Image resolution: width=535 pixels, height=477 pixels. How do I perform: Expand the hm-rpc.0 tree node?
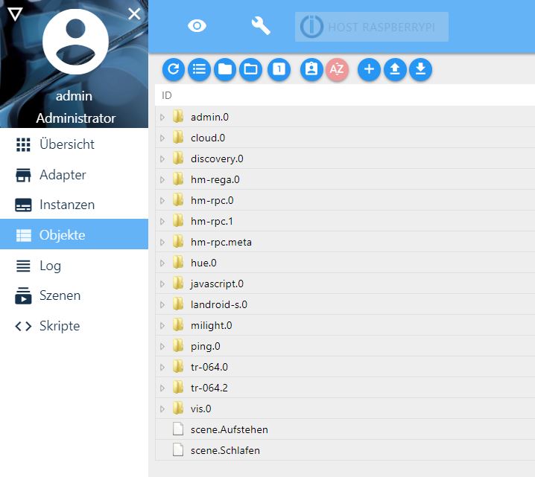tap(162, 201)
